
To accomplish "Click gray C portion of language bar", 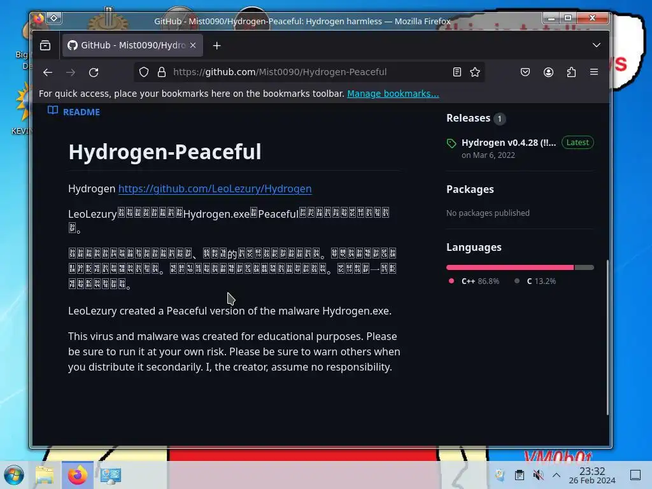I will tap(585, 267).
